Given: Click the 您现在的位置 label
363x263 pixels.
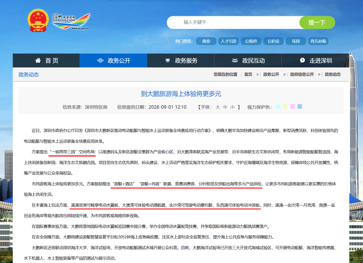Looking at the screenshot, I should click(x=226, y=74).
